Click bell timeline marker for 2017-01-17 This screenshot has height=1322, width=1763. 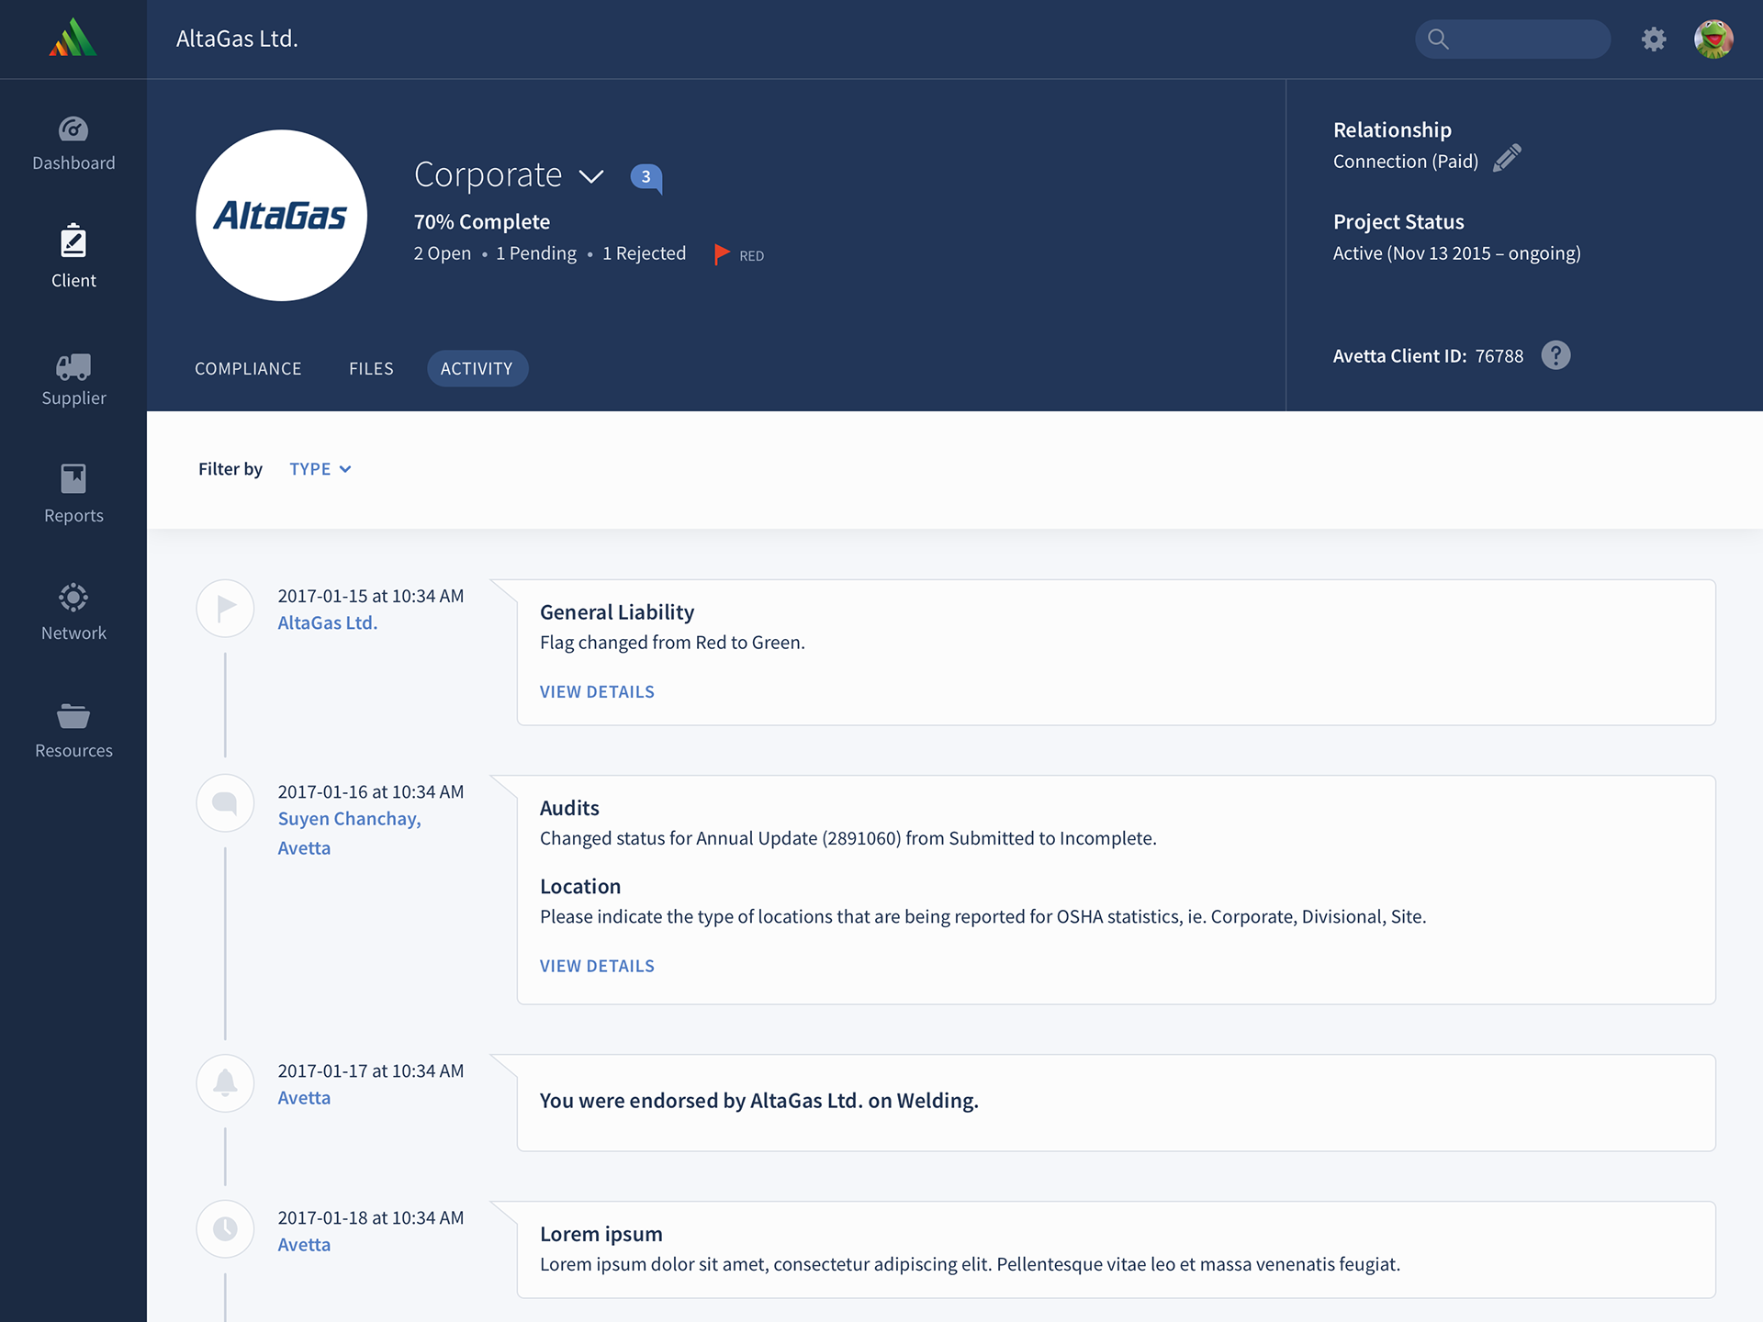(225, 1083)
